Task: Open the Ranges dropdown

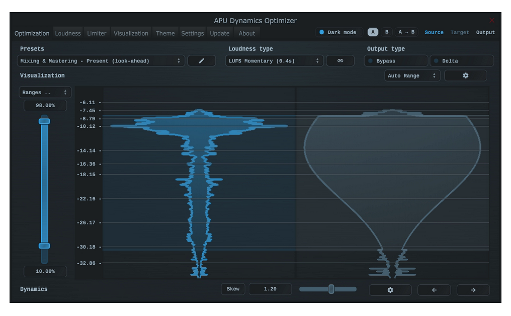Action: tap(45, 92)
